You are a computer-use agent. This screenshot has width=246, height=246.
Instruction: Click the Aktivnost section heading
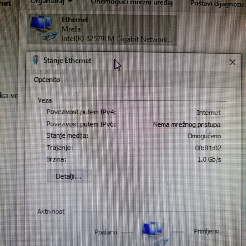point(51,212)
